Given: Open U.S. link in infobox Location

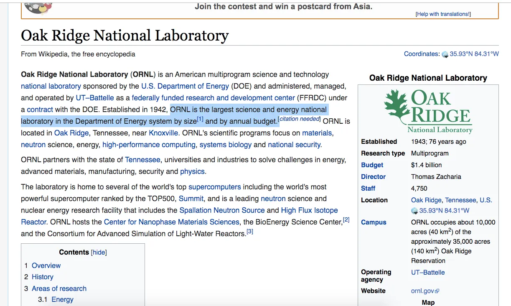Looking at the screenshot, I should point(486,200).
